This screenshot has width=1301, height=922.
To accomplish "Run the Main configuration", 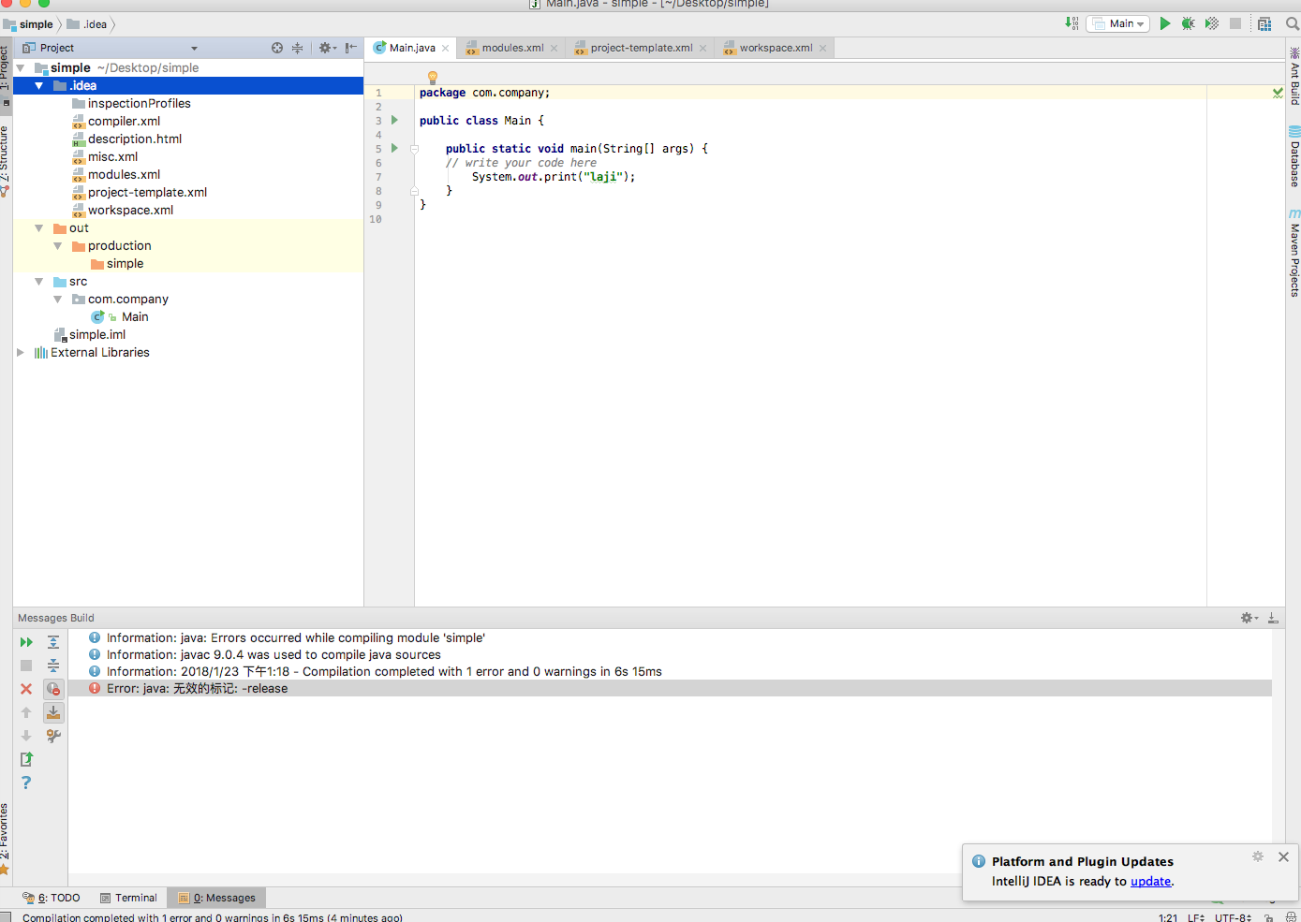I will tap(1165, 23).
